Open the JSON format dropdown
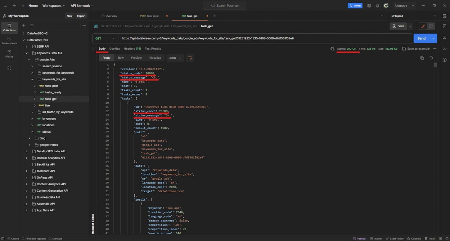Viewport: 450px width, 241px height. coord(175,58)
